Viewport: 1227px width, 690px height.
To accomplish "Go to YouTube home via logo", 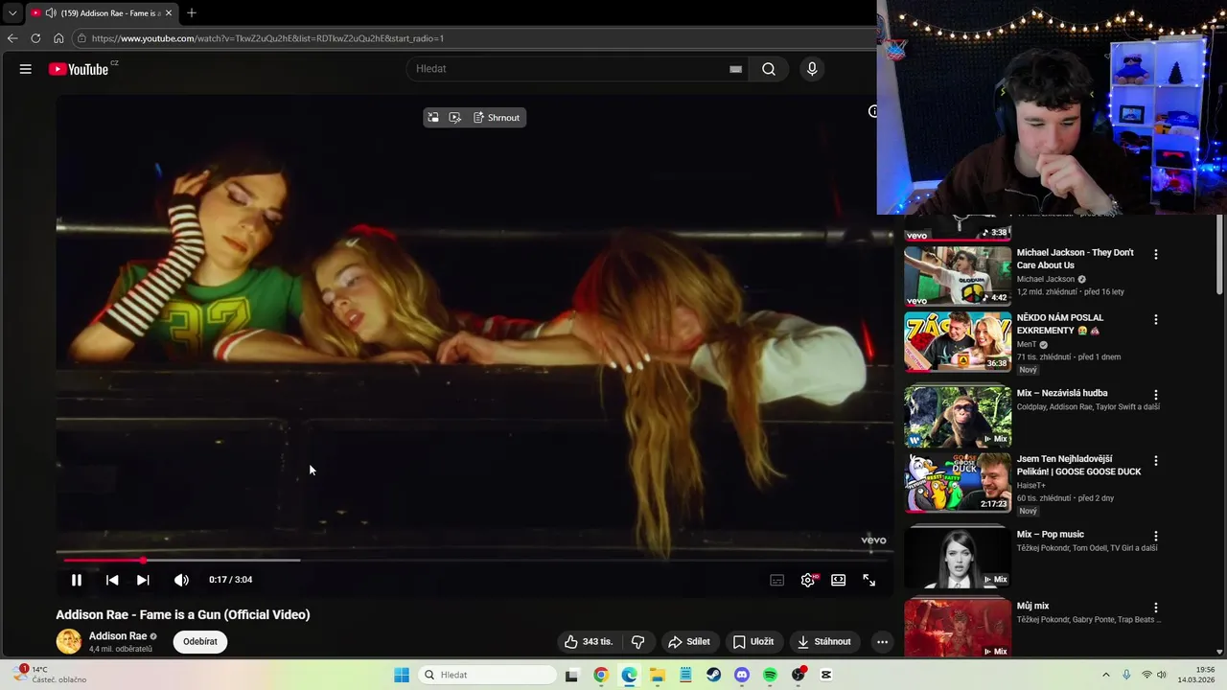I will click(x=79, y=69).
